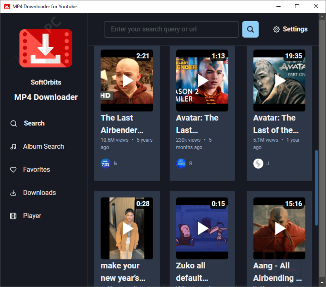Viewport: 326px width, 287px height.
Task: Play the 15:16 Aang All Airbending video
Action: (x=280, y=228)
